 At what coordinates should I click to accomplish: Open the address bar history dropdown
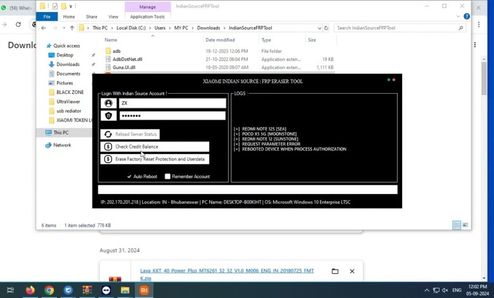[319, 28]
